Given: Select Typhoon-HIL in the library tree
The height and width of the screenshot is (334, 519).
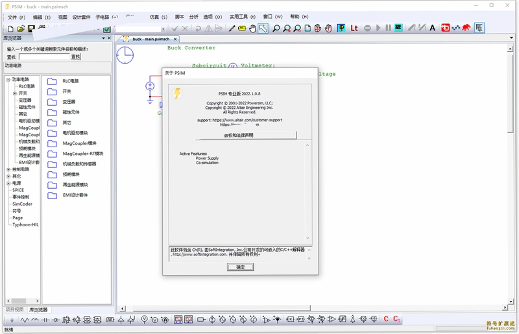Looking at the screenshot, I should point(25,225).
